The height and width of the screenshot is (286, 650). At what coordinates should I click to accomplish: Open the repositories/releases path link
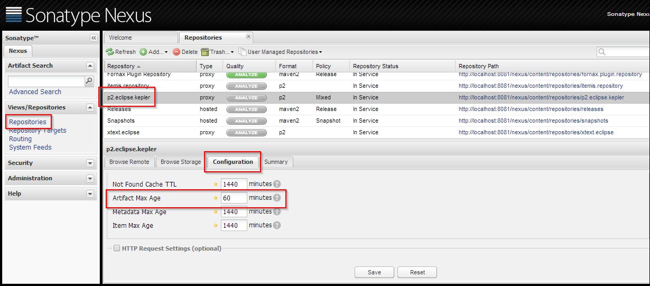click(531, 109)
